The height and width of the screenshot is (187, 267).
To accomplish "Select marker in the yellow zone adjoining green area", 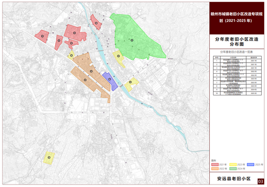I will coord(118,56).
